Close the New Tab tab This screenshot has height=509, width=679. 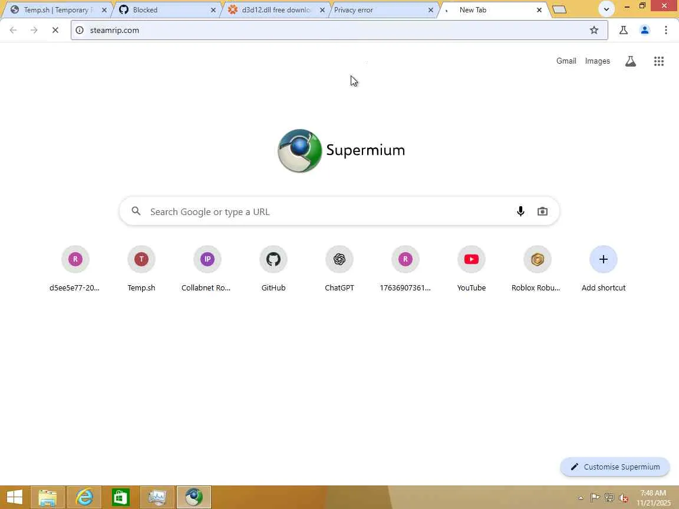(539, 10)
